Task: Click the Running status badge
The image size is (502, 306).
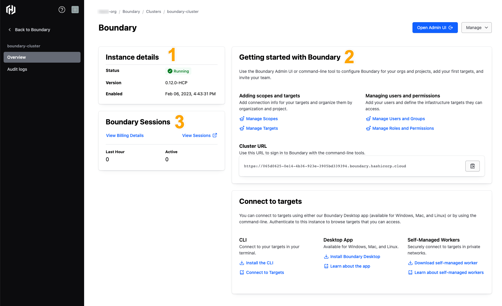Action: click(x=178, y=71)
